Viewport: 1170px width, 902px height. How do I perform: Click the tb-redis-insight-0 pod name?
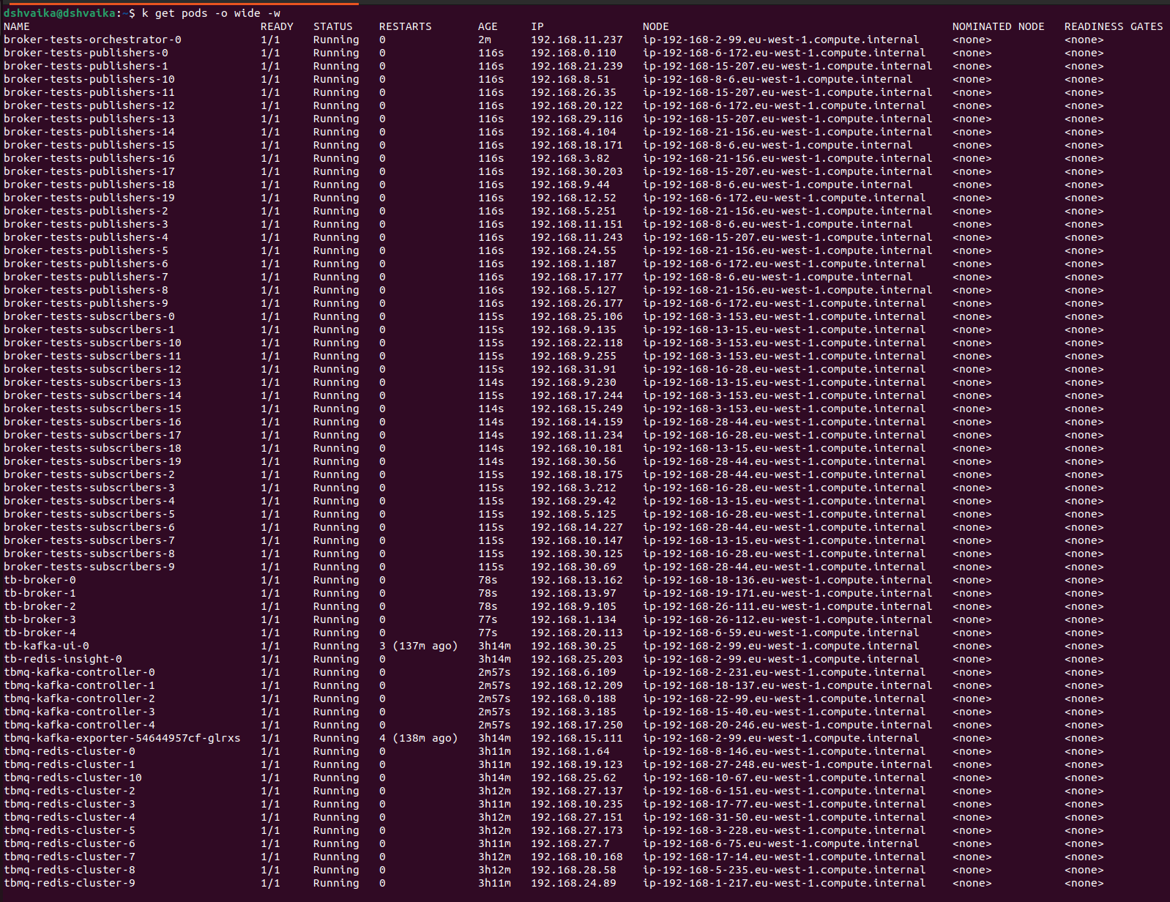(63, 659)
